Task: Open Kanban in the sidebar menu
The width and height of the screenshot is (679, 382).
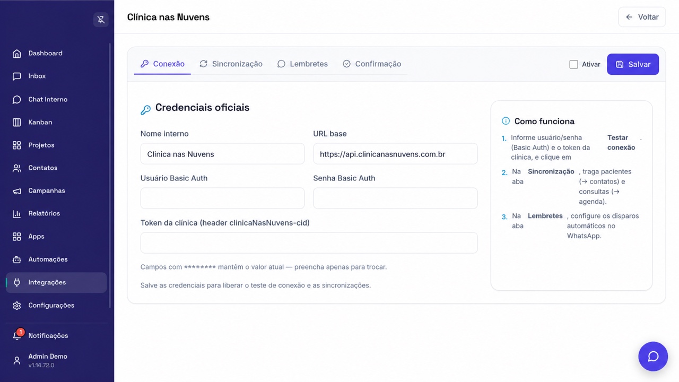Action: tap(56, 123)
